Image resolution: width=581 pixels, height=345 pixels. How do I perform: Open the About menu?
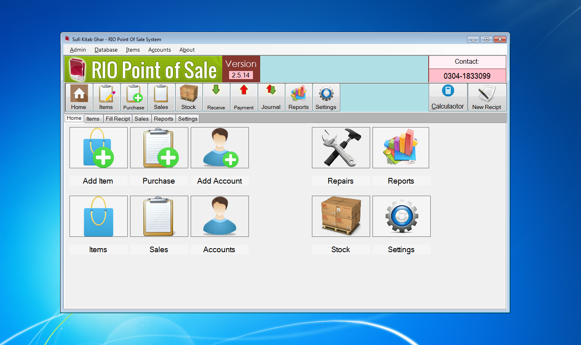(187, 50)
